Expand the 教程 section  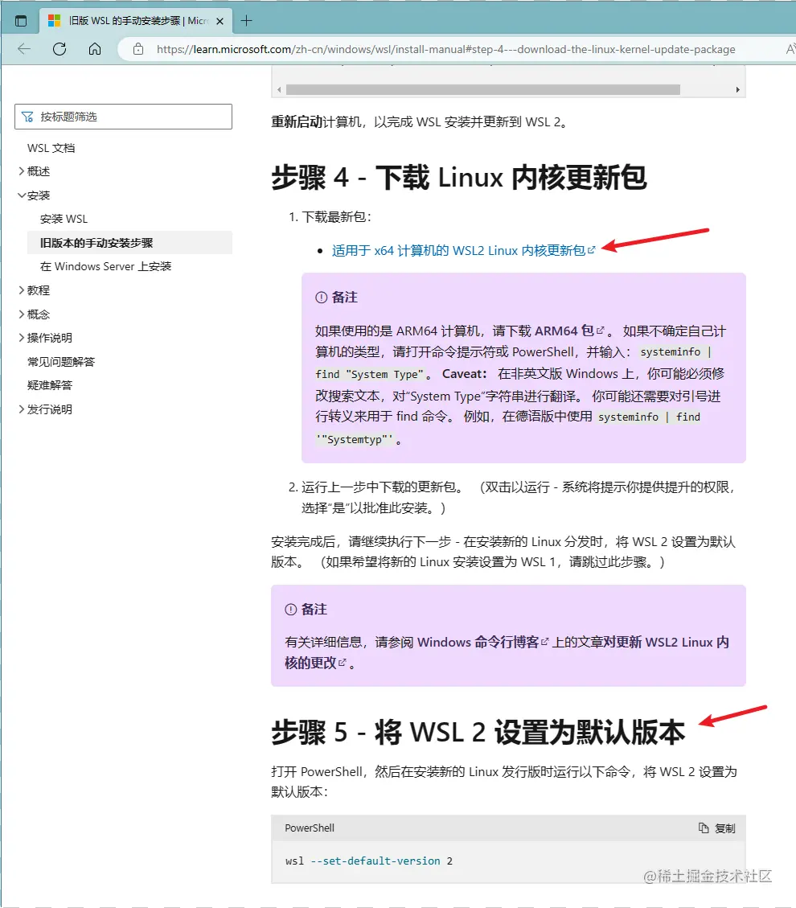[x=34, y=290]
